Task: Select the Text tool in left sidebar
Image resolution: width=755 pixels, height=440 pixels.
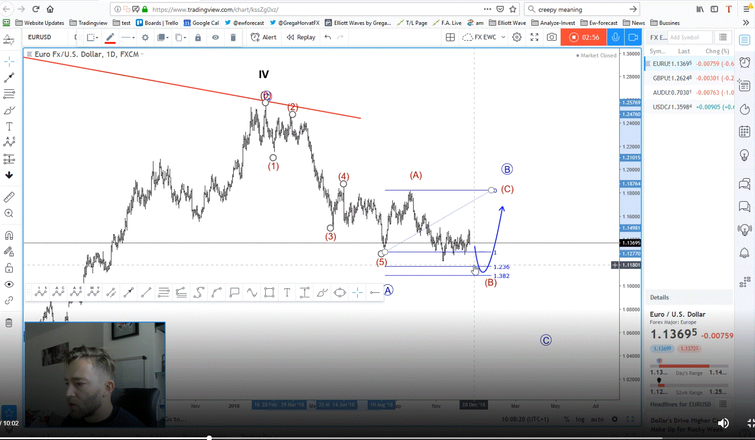Action: point(9,127)
